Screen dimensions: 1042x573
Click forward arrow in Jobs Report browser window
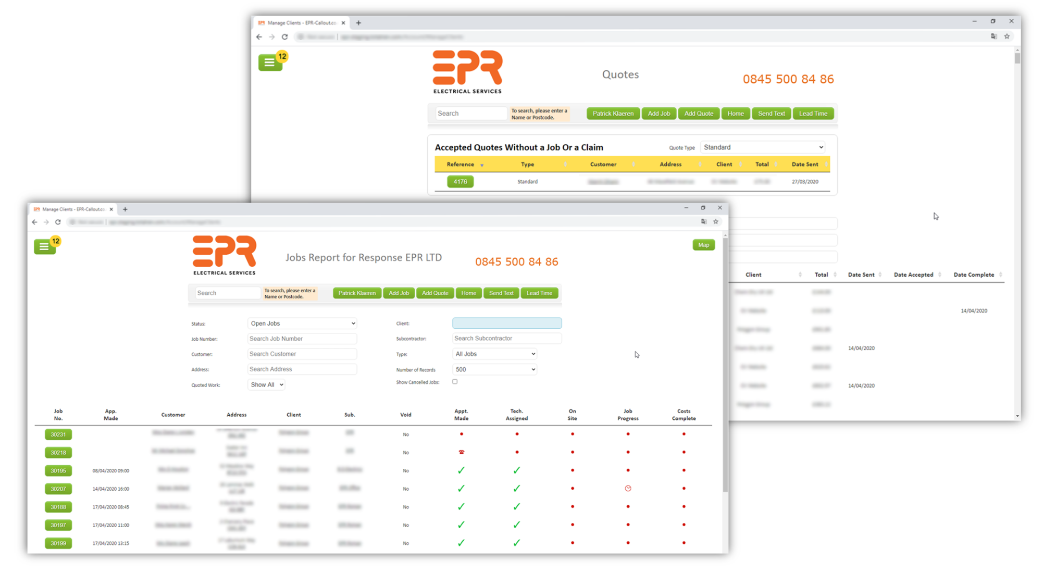(46, 222)
